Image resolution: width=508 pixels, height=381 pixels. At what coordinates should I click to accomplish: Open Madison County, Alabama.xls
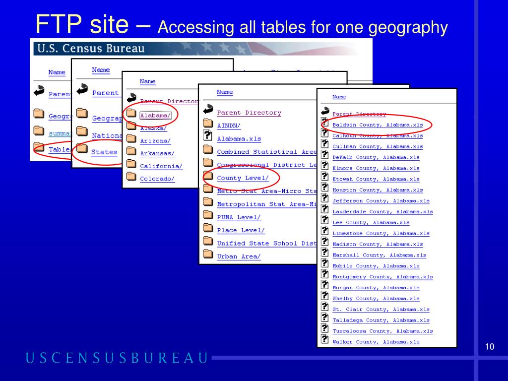click(378, 244)
